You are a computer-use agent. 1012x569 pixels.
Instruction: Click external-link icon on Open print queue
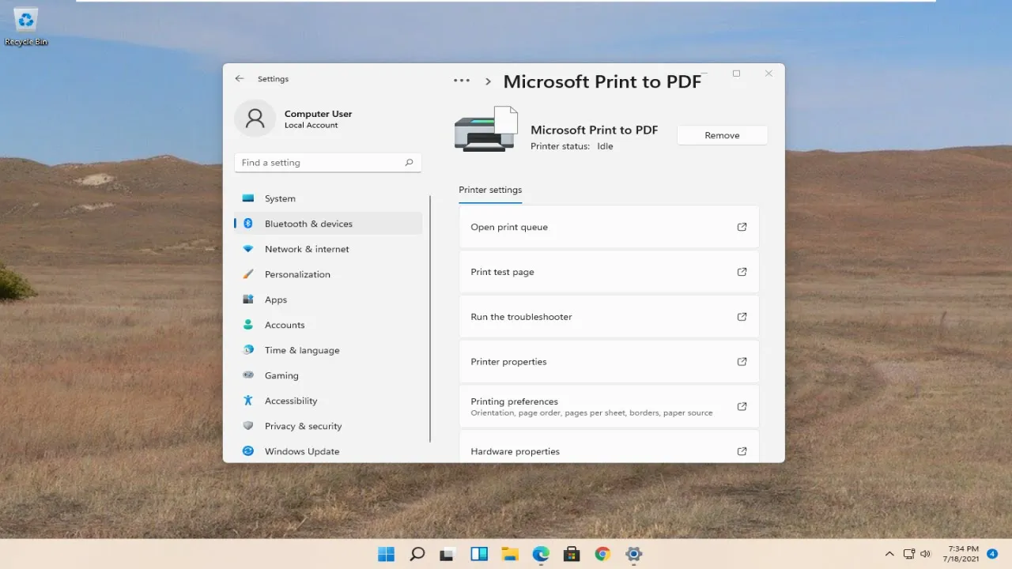coord(742,227)
